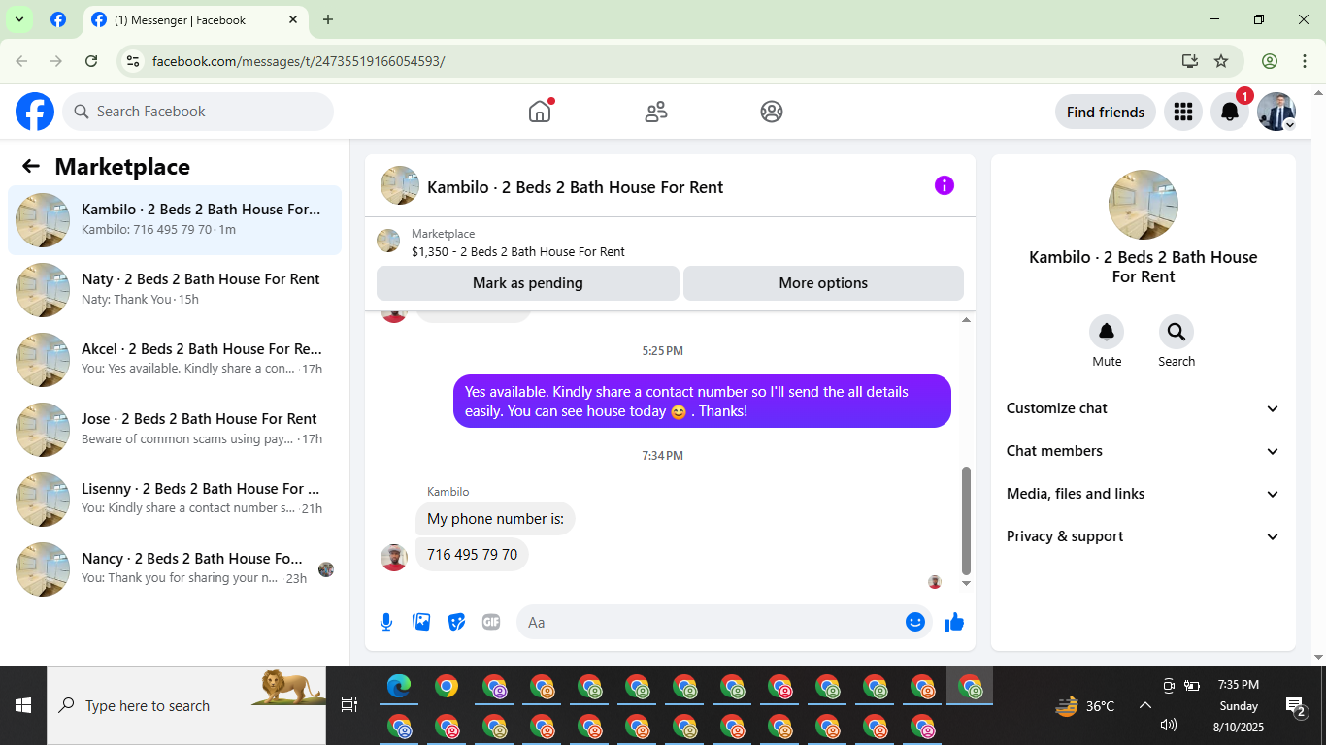
Task: Open the account profile picture menu
Action: (1276, 112)
